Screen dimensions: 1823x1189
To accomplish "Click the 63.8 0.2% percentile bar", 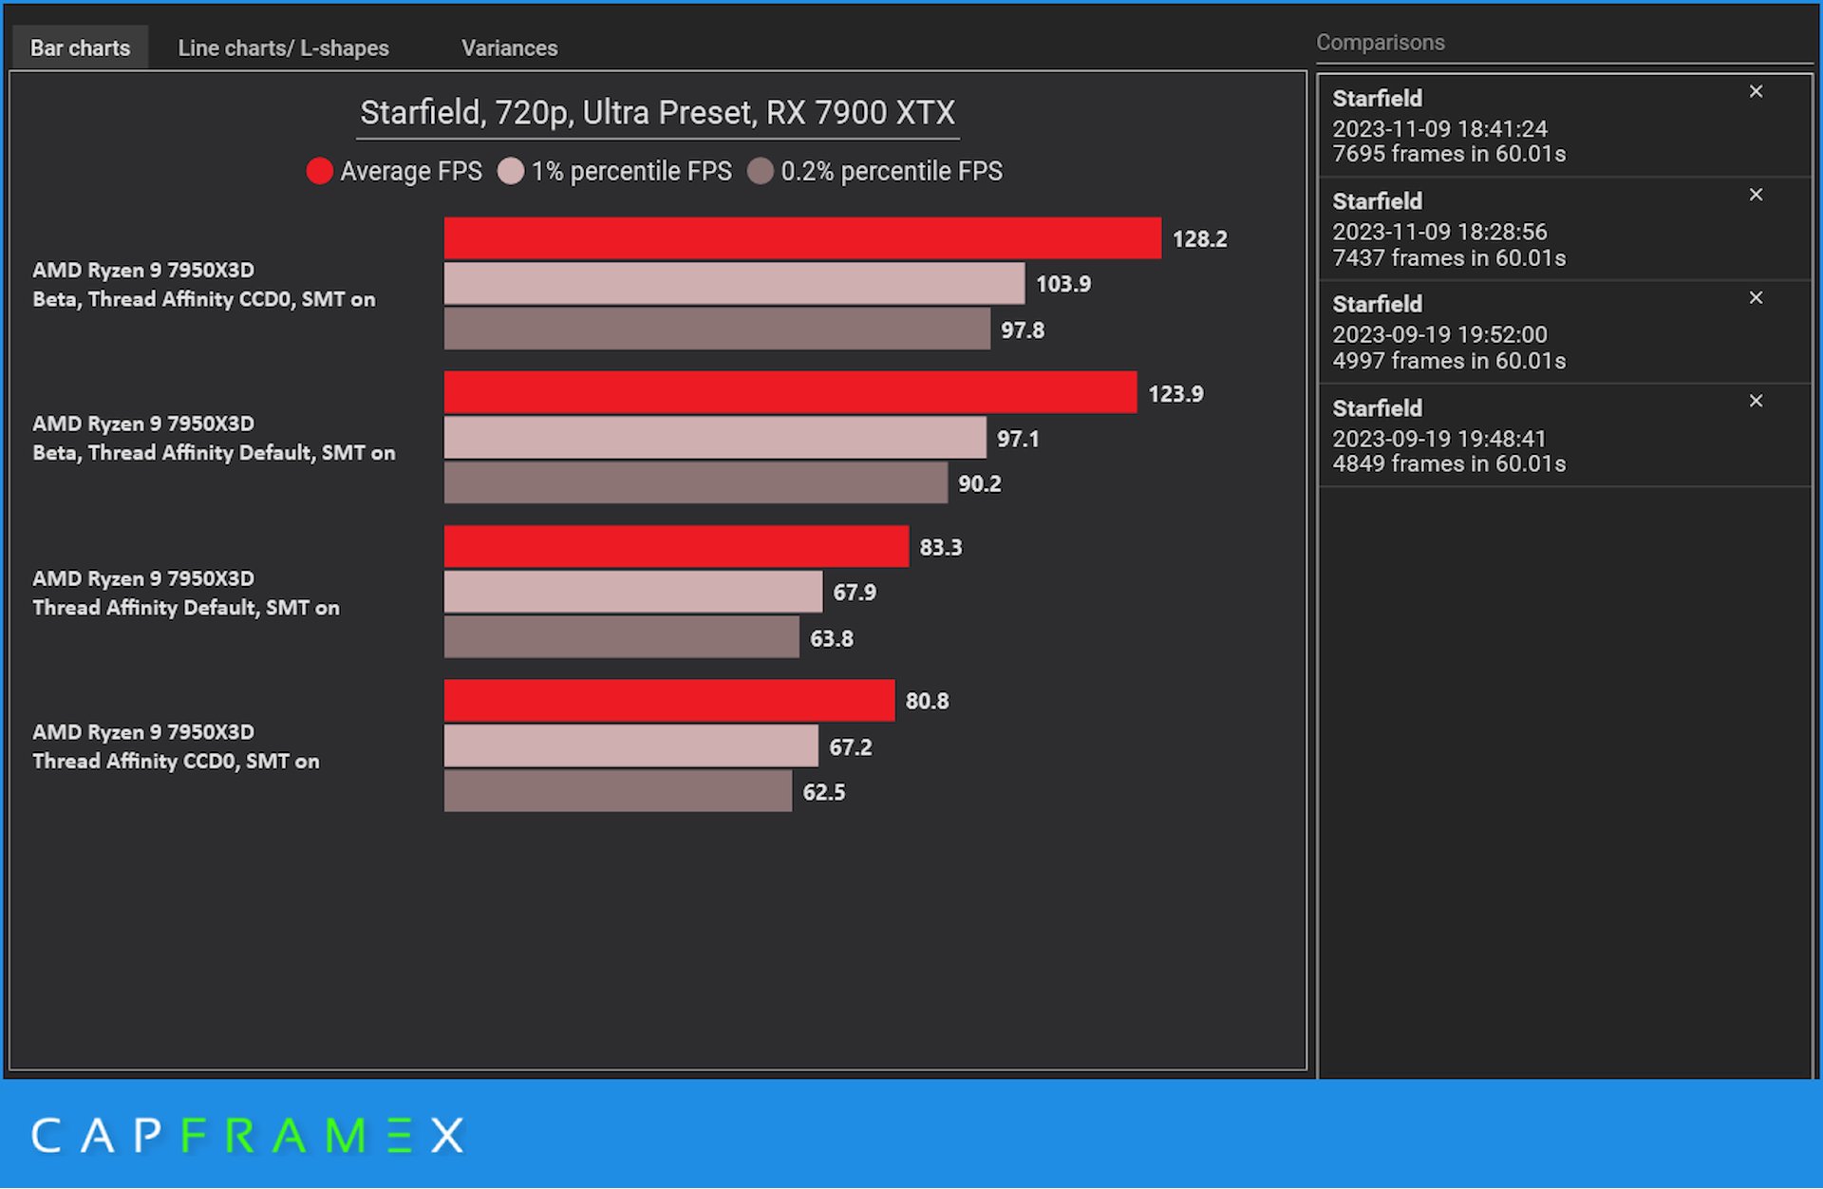I will tap(622, 636).
